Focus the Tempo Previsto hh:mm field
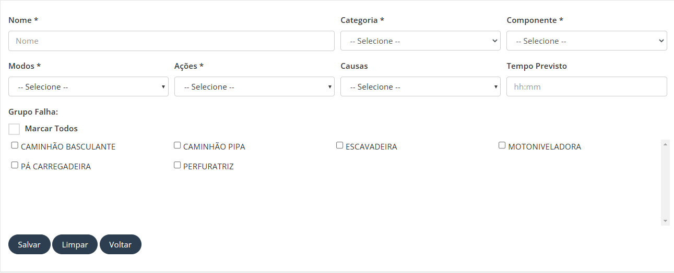Viewport: 674px width, 273px height. click(586, 86)
